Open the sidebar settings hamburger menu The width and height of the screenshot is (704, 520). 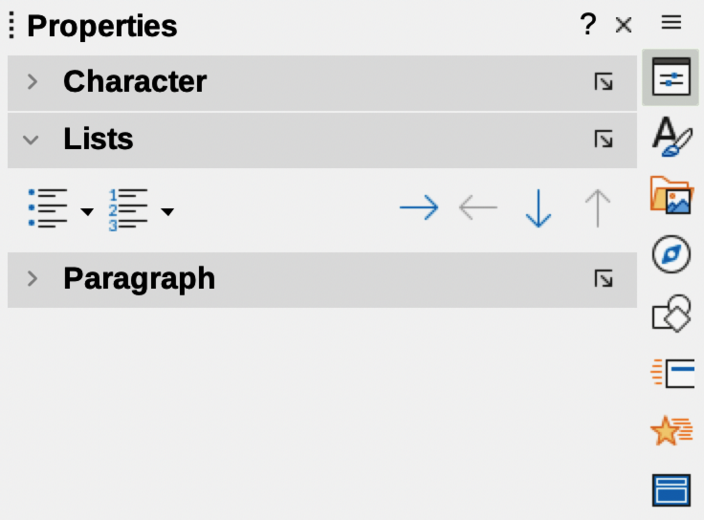click(x=671, y=23)
